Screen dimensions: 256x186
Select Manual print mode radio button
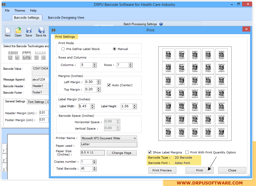(x=114, y=49)
